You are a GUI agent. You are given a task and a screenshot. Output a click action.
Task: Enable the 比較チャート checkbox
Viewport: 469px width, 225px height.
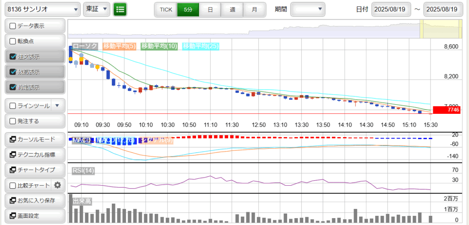point(13,186)
